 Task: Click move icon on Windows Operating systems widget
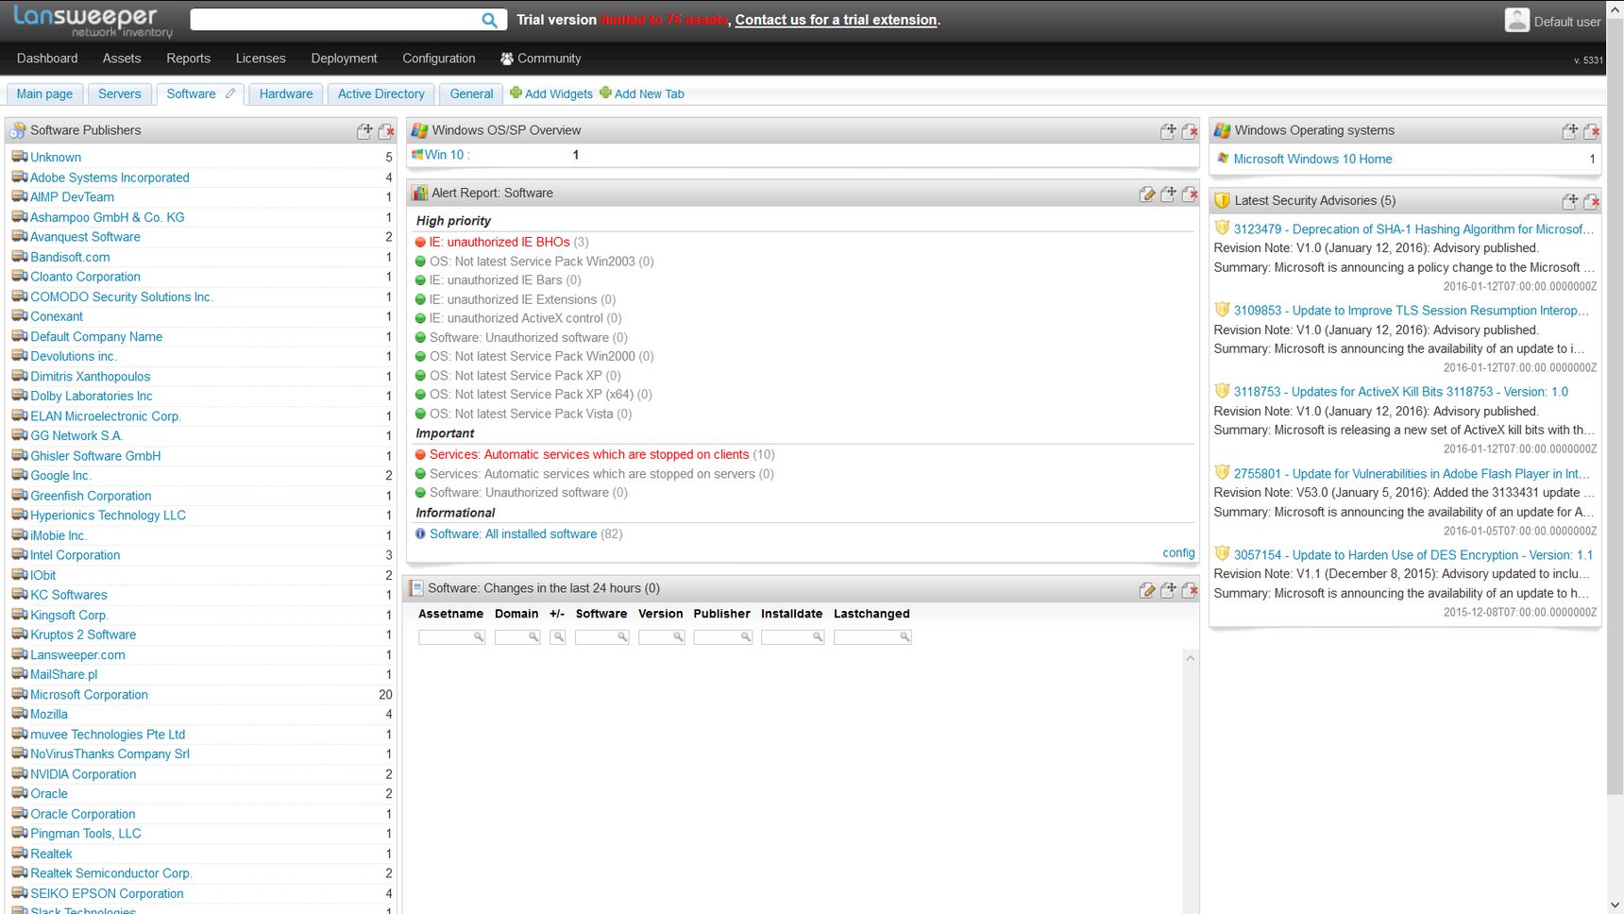[x=1570, y=131]
